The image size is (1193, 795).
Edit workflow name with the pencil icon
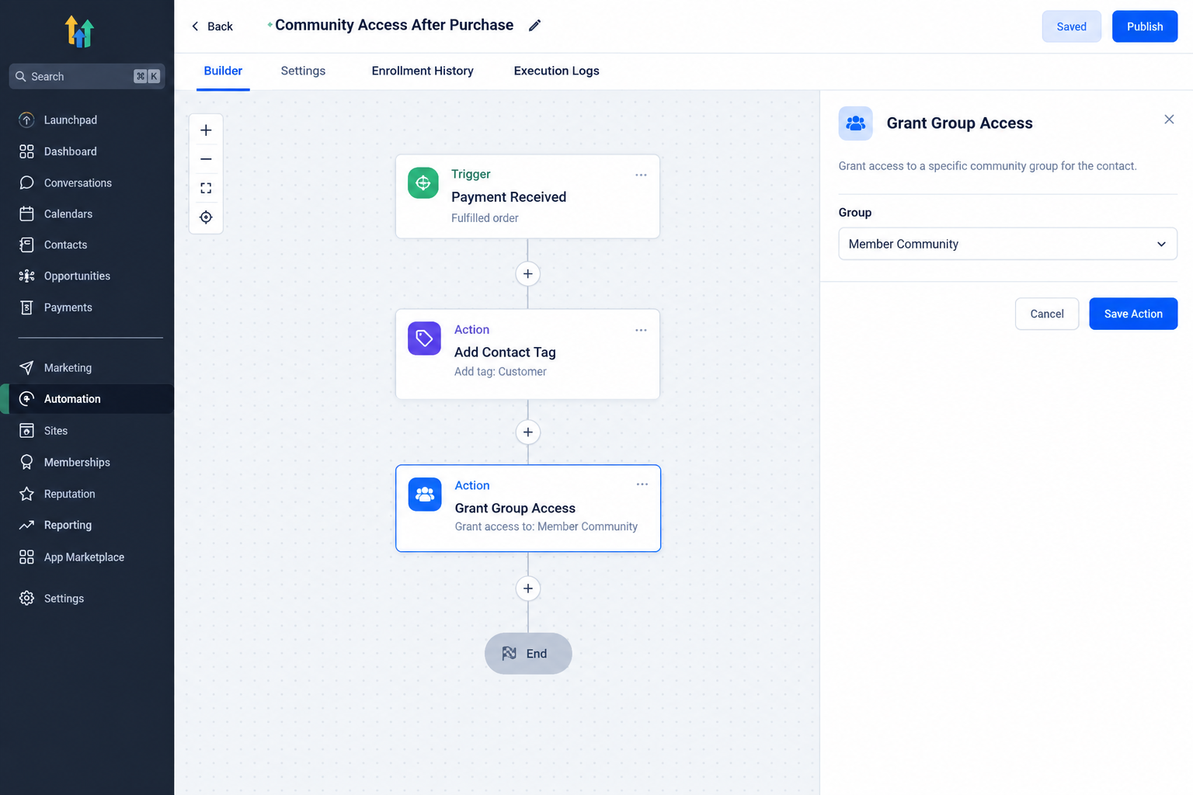point(534,26)
